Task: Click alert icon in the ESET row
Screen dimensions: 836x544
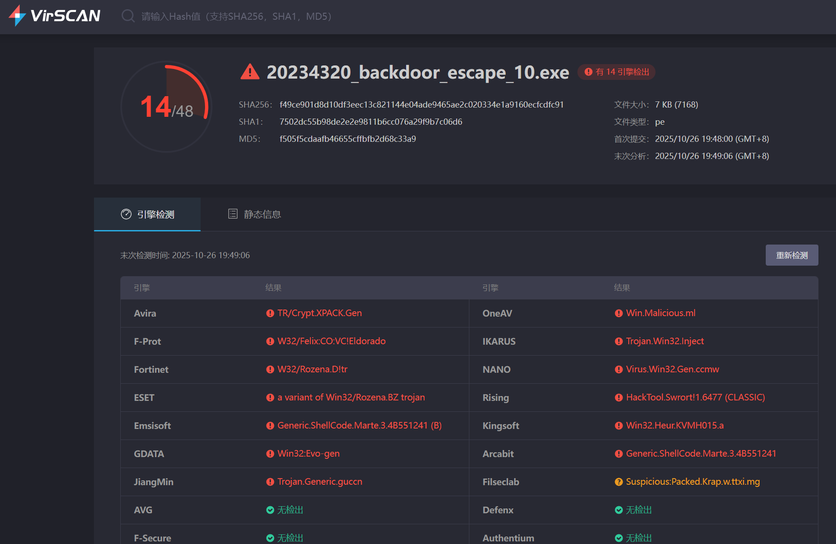Action: 270,398
